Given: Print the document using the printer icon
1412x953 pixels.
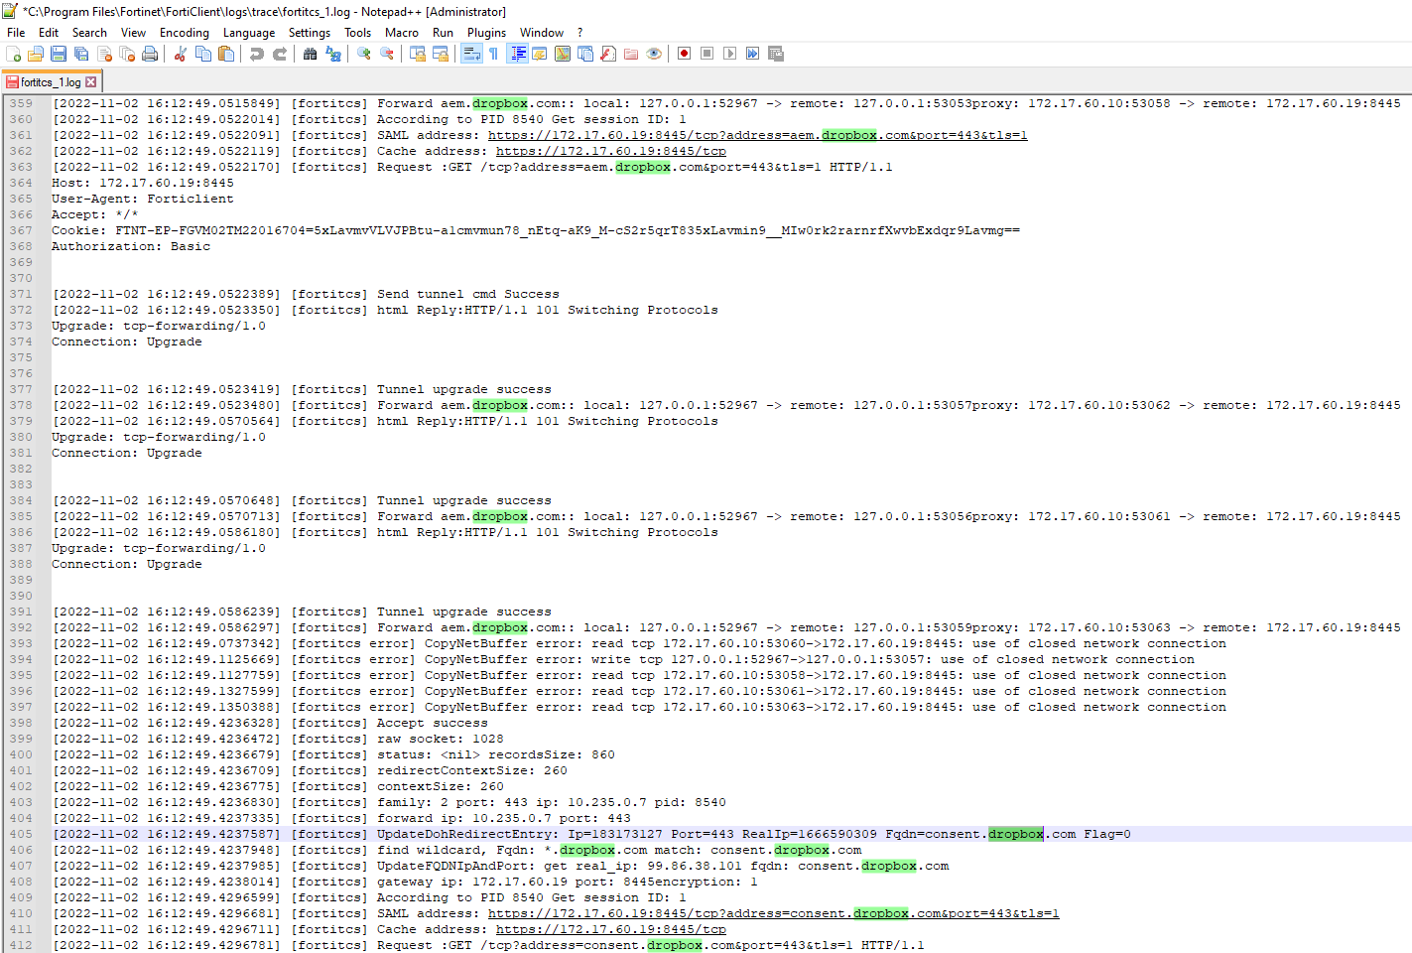Looking at the screenshot, I should 150,54.
